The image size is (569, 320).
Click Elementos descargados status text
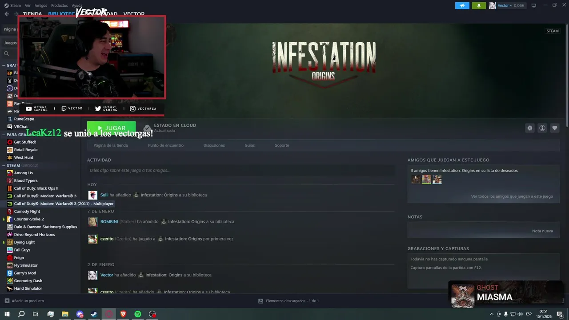pos(293,301)
